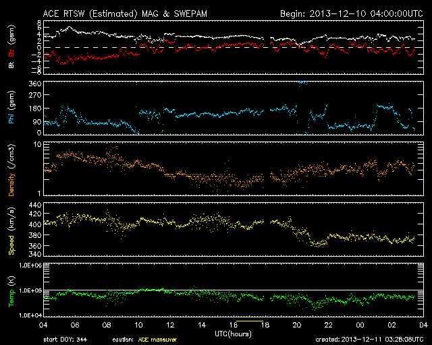Click the 'start DOY: 344' text
The width and height of the screenshot is (432, 345).
65,340
